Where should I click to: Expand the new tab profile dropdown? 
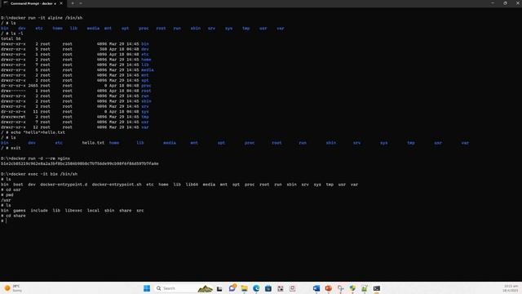[81, 3]
